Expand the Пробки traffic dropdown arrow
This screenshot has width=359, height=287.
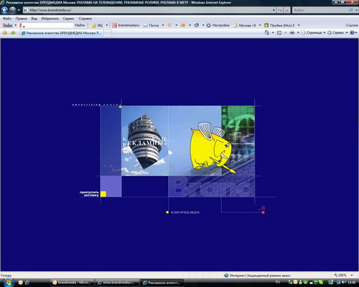[x=299, y=25]
